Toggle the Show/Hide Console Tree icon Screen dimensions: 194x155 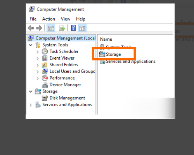tap(51, 28)
